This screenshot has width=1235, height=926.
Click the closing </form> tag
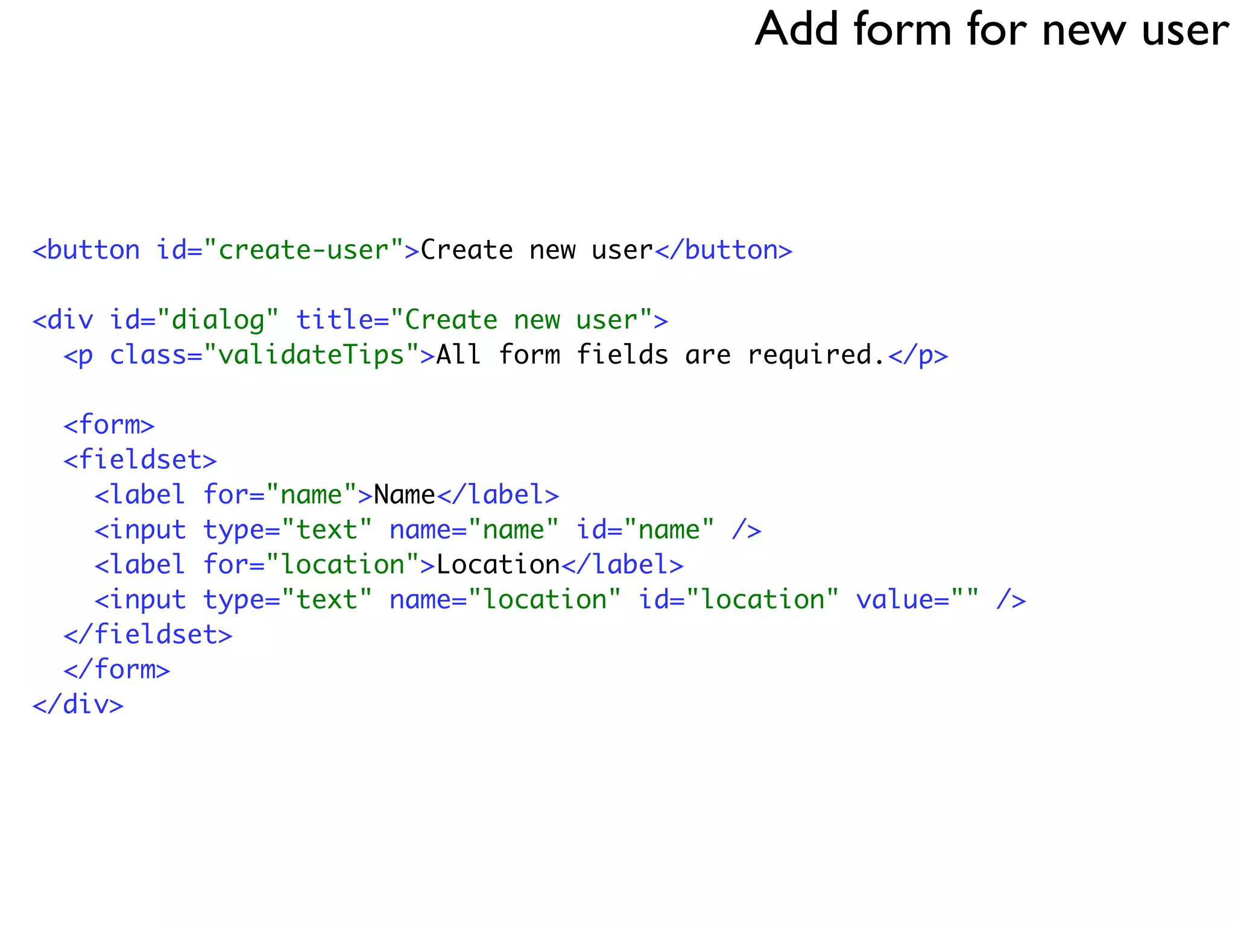(x=117, y=669)
